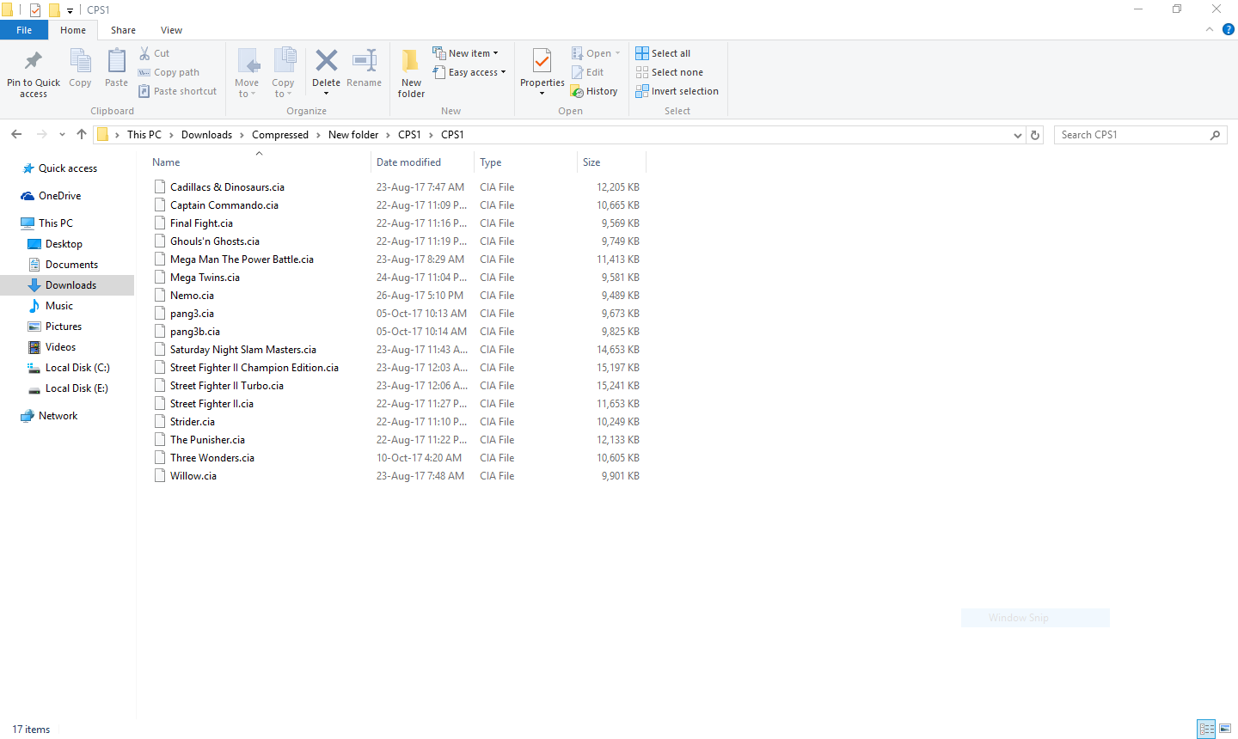Click Downloads in the address breadcrumb

[x=206, y=135]
